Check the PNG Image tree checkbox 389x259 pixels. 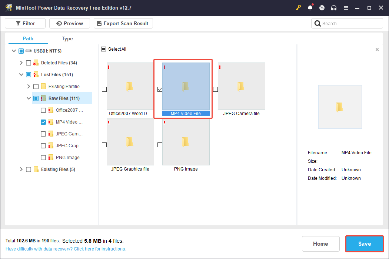pyautogui.click(x=43, y=158)
